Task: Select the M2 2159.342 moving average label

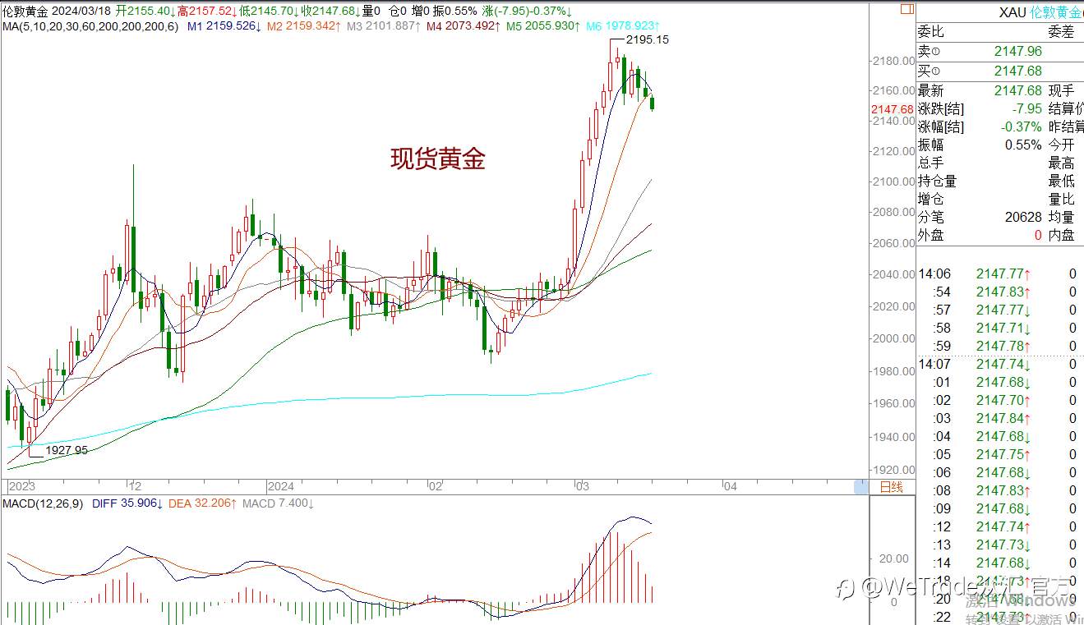Action: pos(304,26)
